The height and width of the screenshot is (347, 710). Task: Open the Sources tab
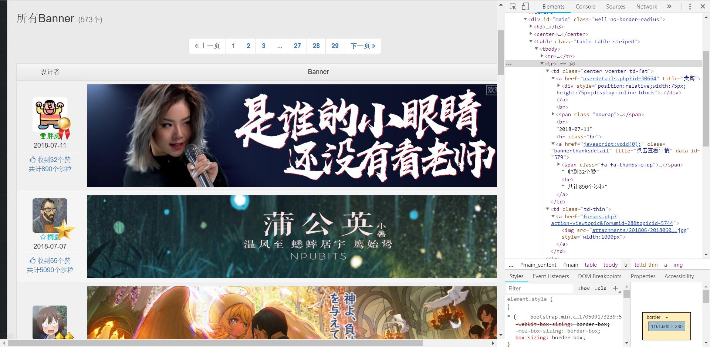616,6
